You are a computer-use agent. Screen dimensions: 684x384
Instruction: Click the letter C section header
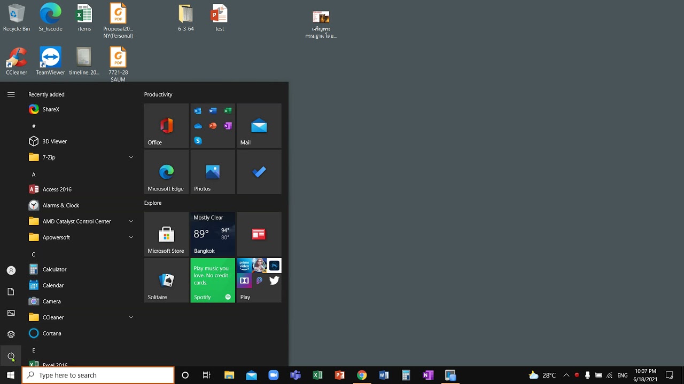34,254
